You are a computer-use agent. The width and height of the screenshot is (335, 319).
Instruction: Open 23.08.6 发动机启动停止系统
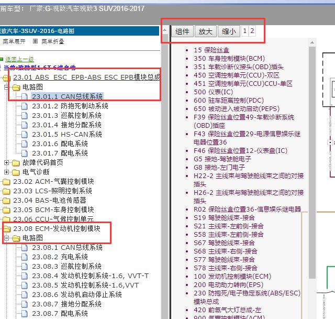coord(77,294)
